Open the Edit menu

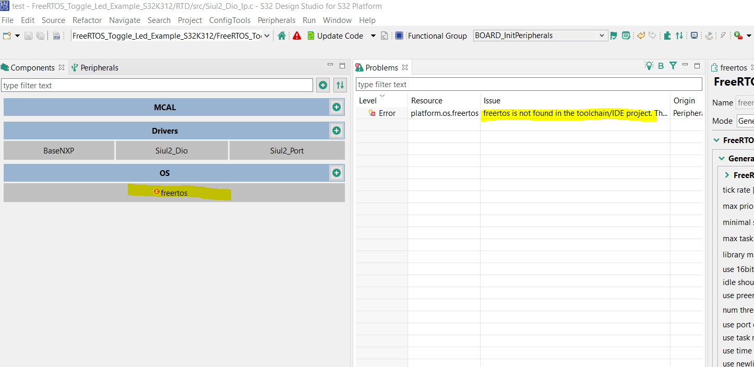tap(28, 20)
